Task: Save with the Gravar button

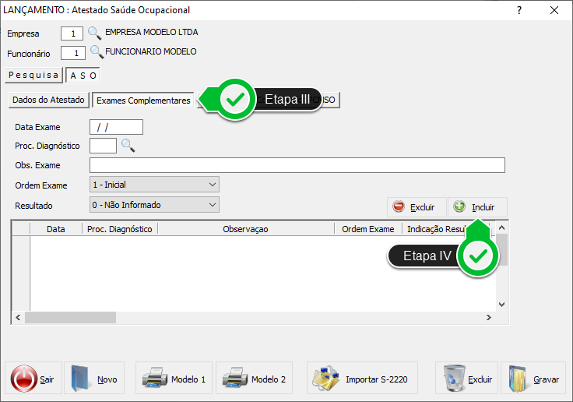Action: click(533, 379)
